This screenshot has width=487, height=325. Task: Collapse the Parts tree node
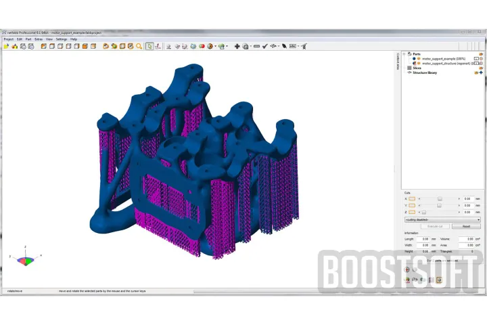coord(404,54)
